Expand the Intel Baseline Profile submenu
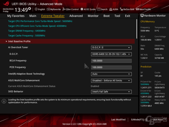 [x=67, y=41]
